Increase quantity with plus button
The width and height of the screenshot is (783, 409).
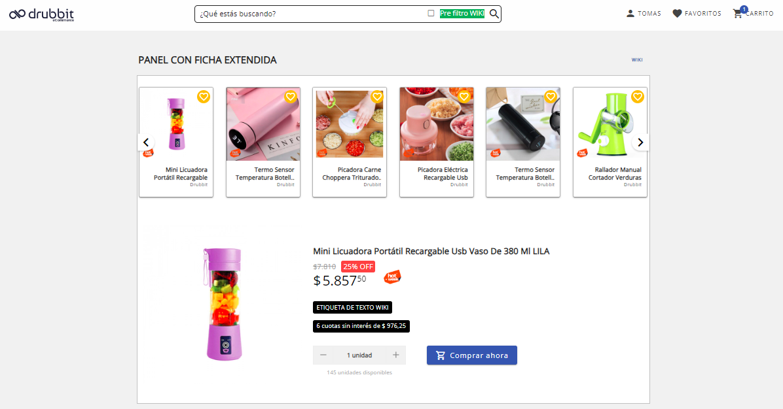click(x=396, y=355)
